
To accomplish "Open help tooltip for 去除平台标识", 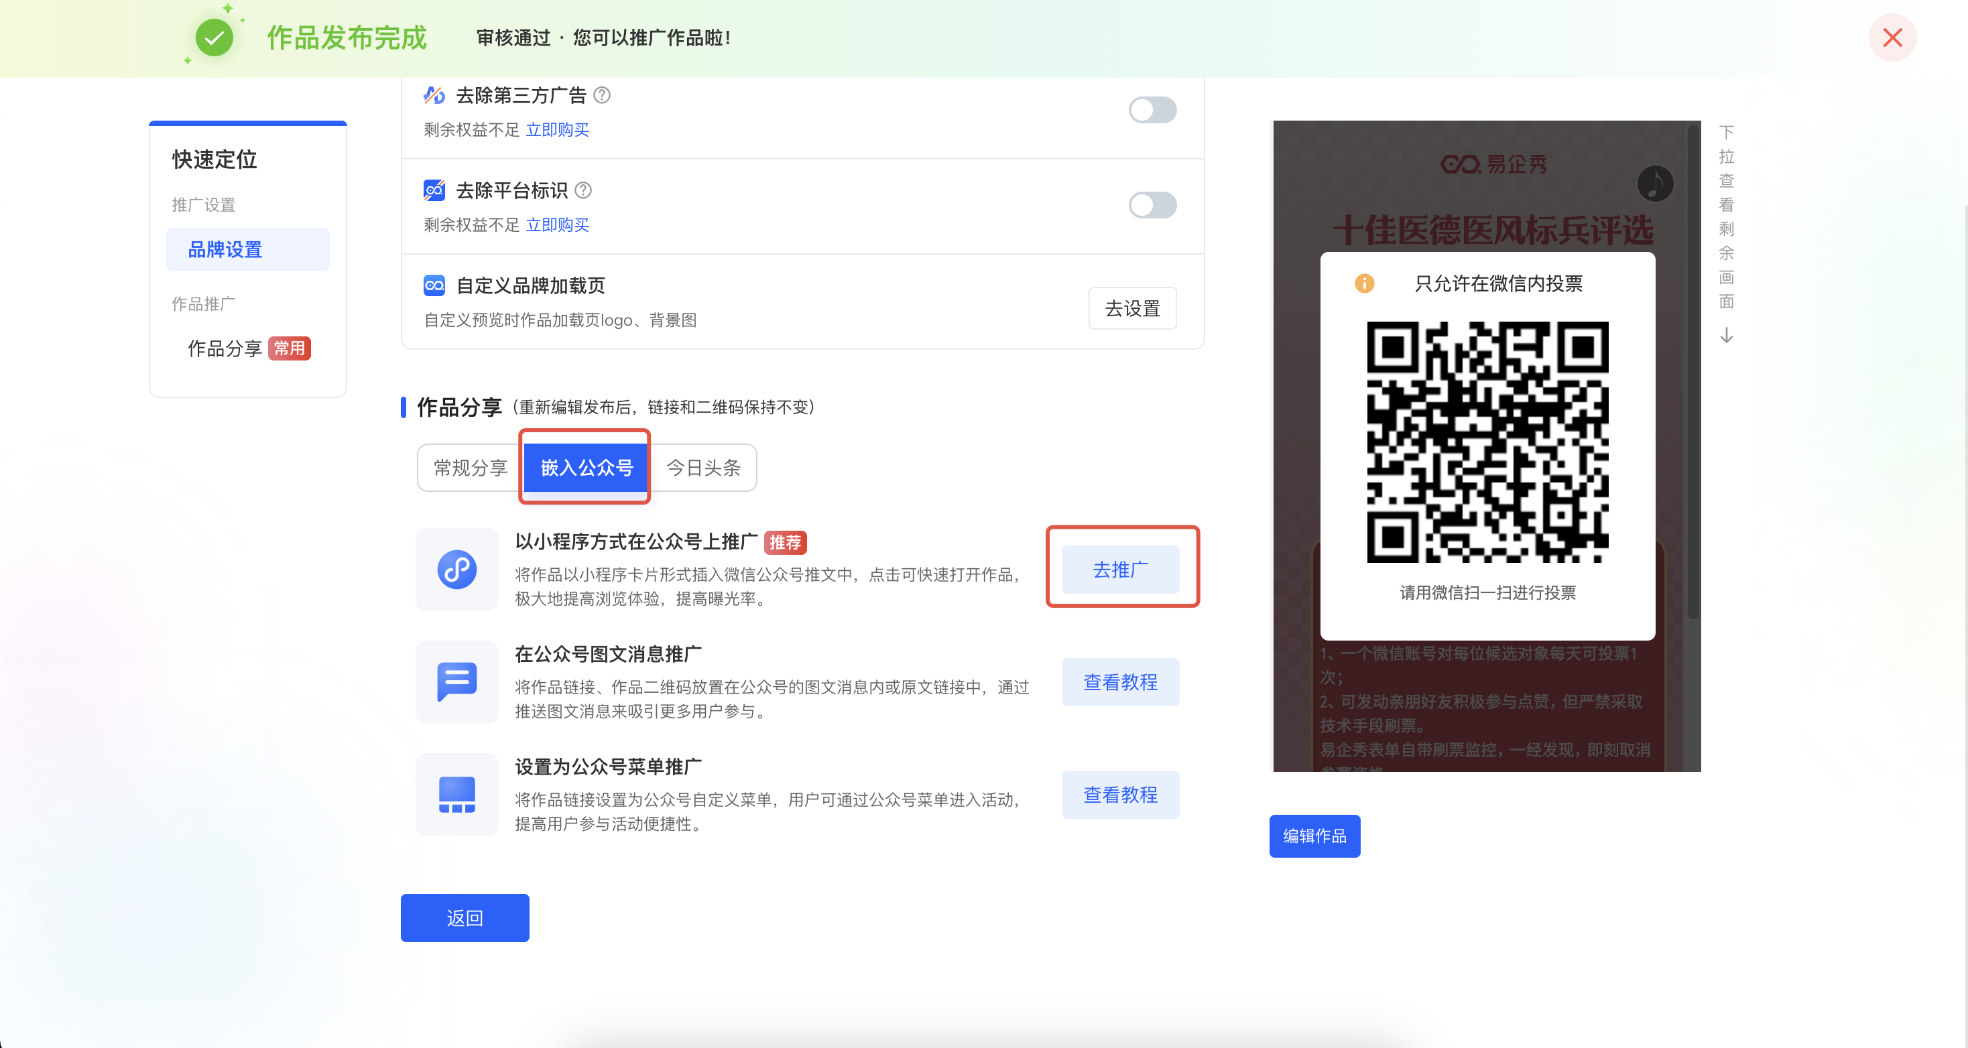I will 583,190.
